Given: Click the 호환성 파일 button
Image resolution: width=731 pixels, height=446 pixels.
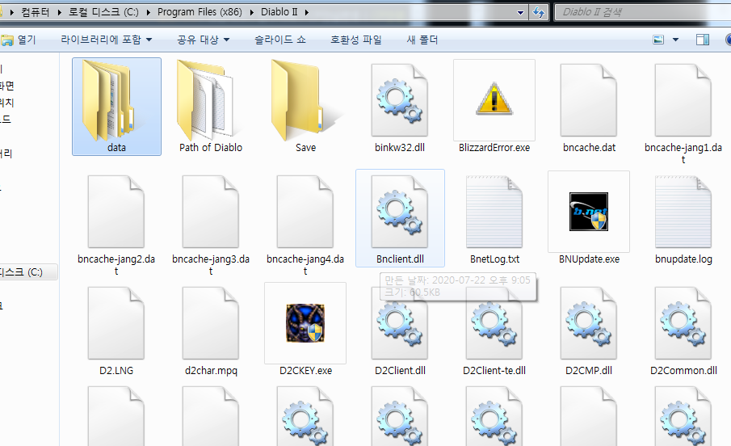Looking at the screenshot, I should pyautogui.click(x=356, y=40).
